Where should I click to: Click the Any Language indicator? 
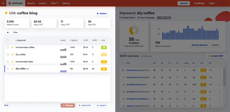146,17
